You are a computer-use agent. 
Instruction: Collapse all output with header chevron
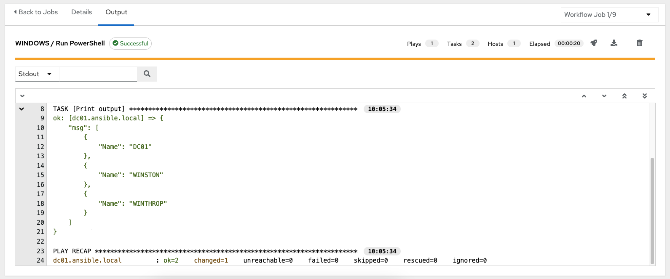[22, 96]
